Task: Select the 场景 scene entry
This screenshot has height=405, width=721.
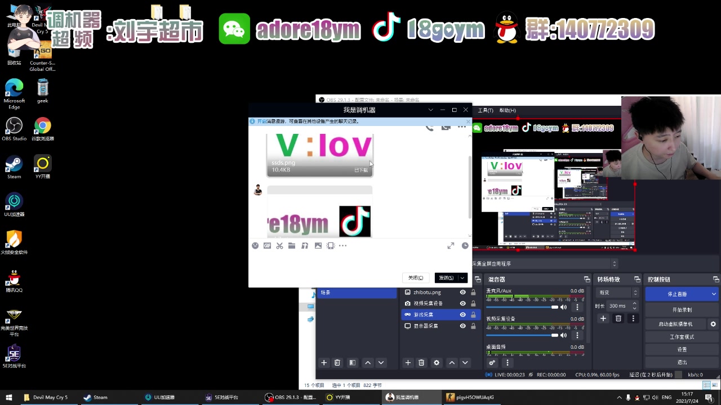Action: pos(357,293)
